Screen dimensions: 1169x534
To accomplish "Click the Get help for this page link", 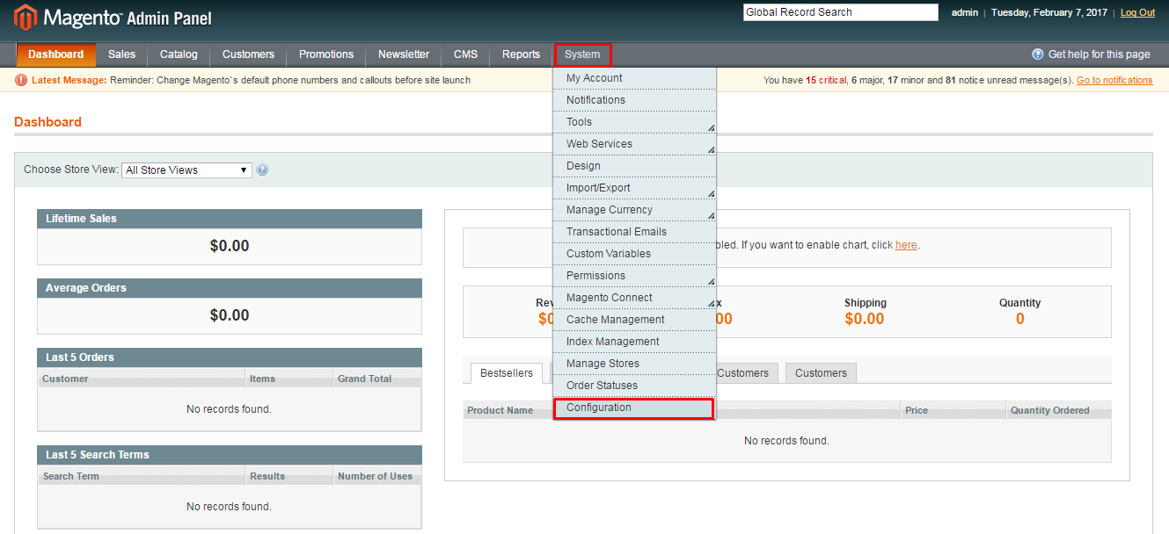I will click(x=1099, y=54).
